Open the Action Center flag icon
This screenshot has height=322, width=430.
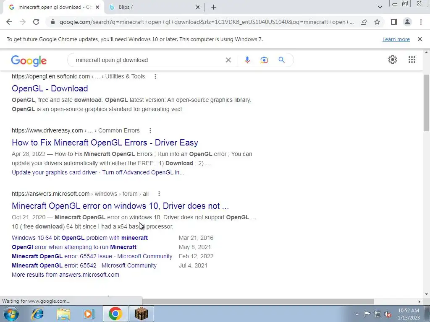click(367, 314)
